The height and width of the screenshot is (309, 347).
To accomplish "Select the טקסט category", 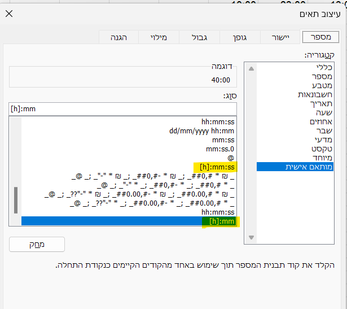I will coord(295,149).
